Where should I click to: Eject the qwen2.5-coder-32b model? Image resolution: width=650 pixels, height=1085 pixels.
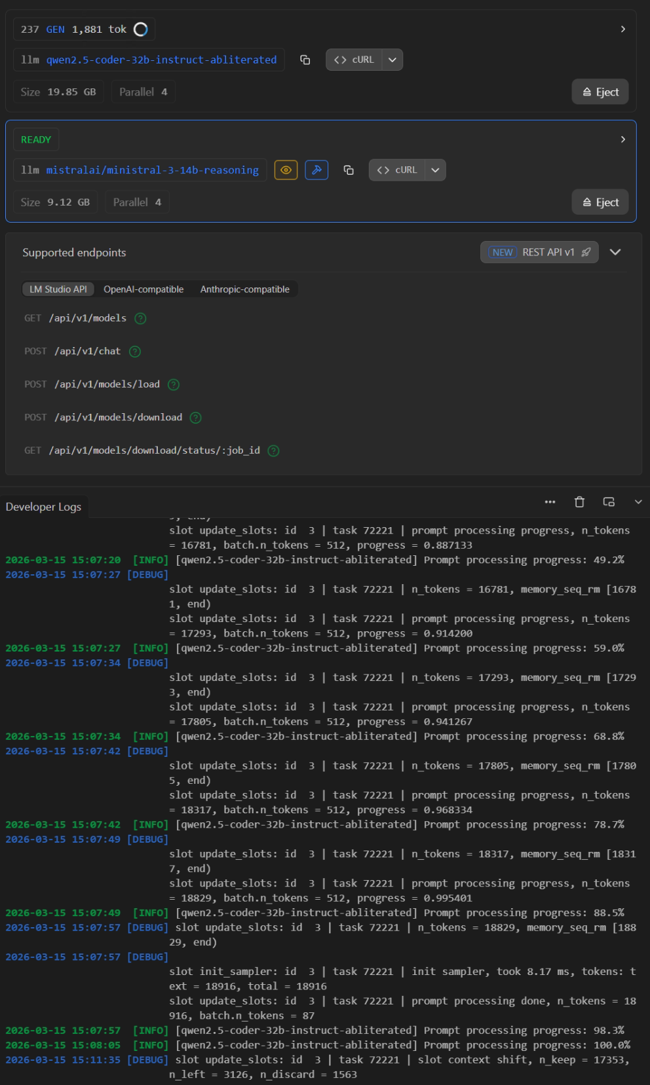600,92
